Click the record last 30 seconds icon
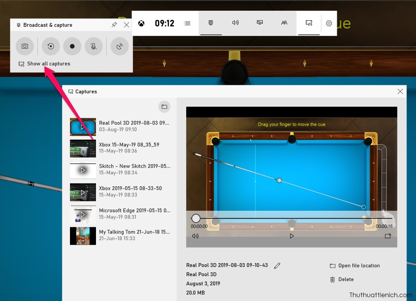416x301 pixels. 51,46
